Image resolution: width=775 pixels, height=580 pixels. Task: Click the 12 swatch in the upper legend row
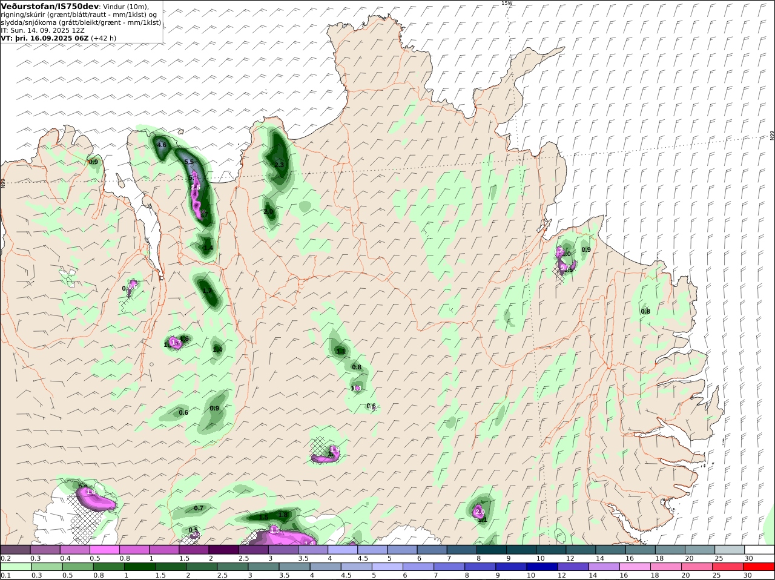tap(581, 550)
